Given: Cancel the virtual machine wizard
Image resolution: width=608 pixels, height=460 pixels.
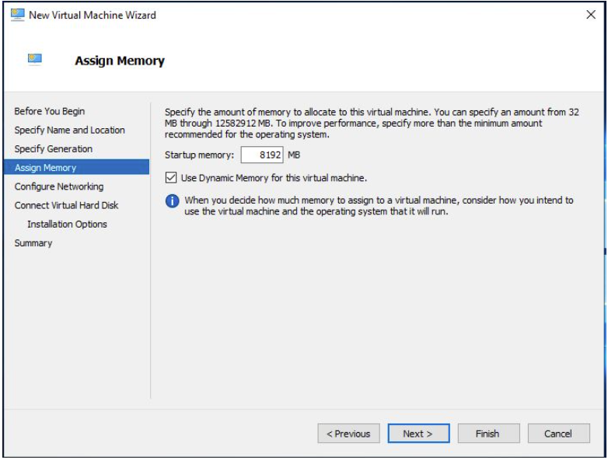Looking at the screenshot, I should click(559, 434).
